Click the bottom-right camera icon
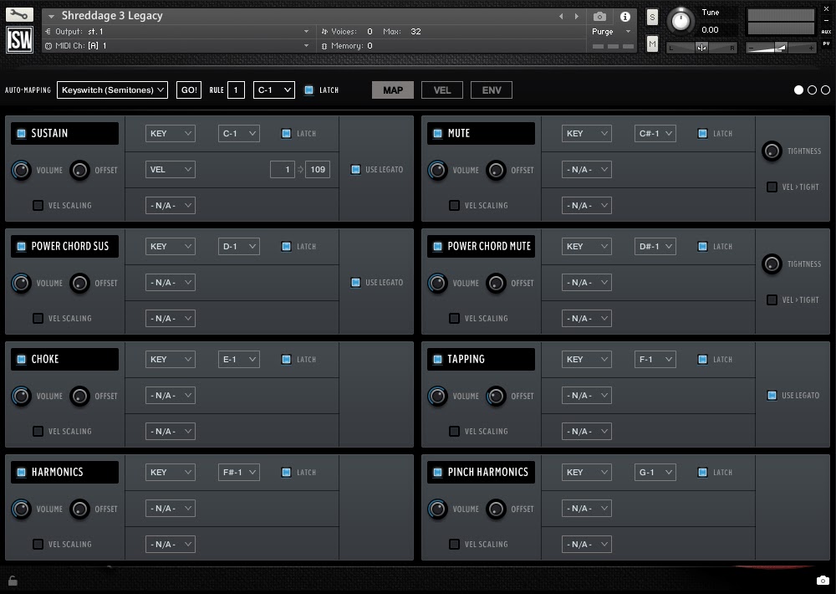 pyautogui.click(x=822, y=580)
